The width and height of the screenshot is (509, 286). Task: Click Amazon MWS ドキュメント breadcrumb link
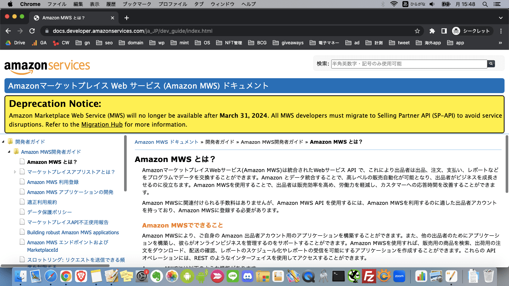(167, 142)
